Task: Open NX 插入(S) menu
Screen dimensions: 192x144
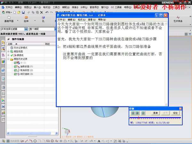Action: [37, 7]
